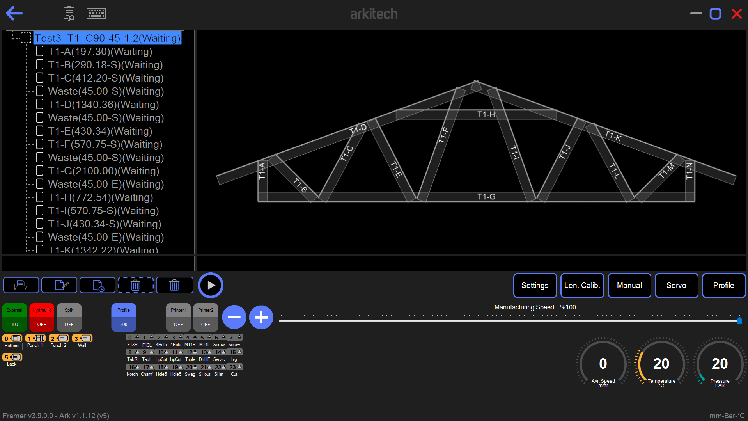Select the T1-G(2100.00) tree item
Image resolution: width=748 pixels, height=421 pixels.
click(x=103, y=171)
